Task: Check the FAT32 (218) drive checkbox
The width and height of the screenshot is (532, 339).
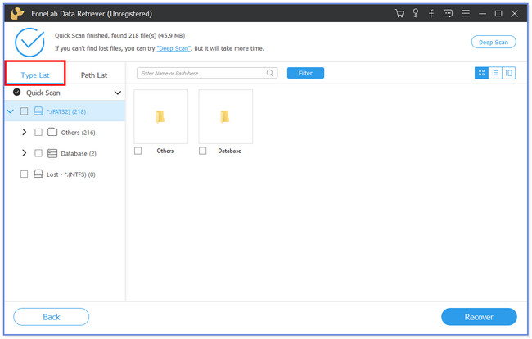Action: point(24,111)
